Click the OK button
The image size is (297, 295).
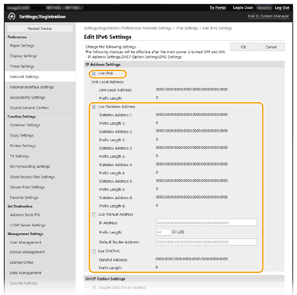pyautogui.click(x=243, y=47)
